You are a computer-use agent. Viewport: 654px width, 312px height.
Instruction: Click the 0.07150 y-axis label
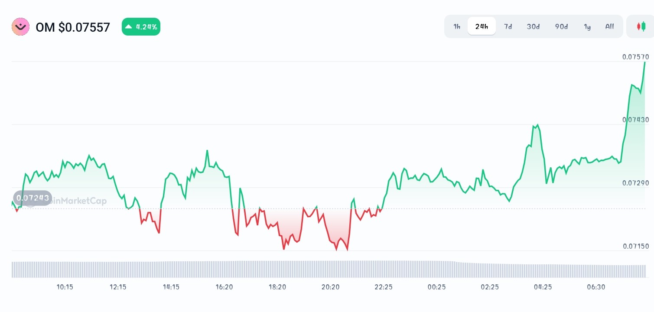[x=636, y=246]
